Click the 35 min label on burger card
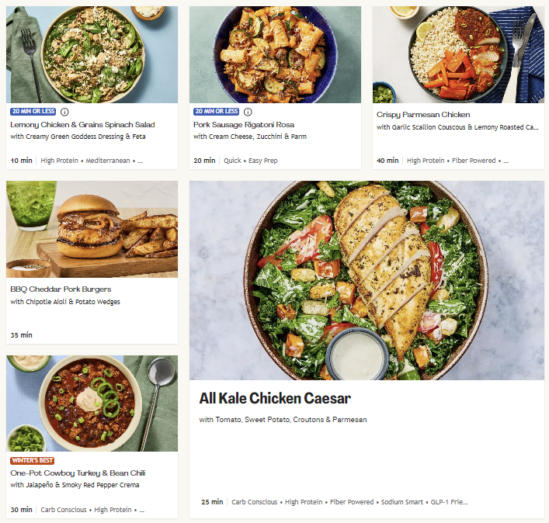 22,335
